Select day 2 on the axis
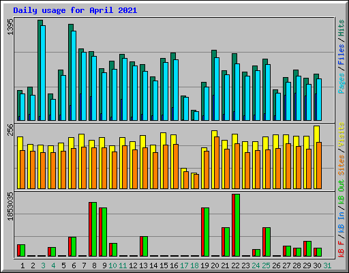 pos(33,265)
